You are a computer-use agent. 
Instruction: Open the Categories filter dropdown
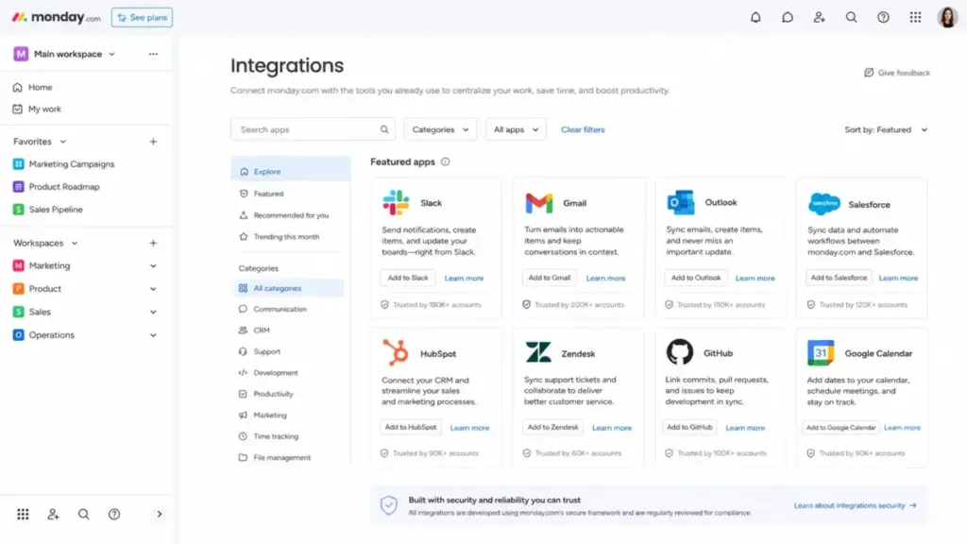coord(440,129)
